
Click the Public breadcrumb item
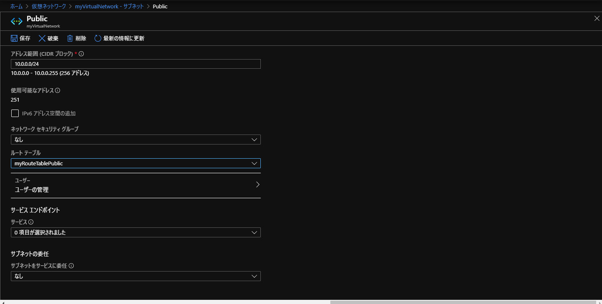[x=160, y=6]
